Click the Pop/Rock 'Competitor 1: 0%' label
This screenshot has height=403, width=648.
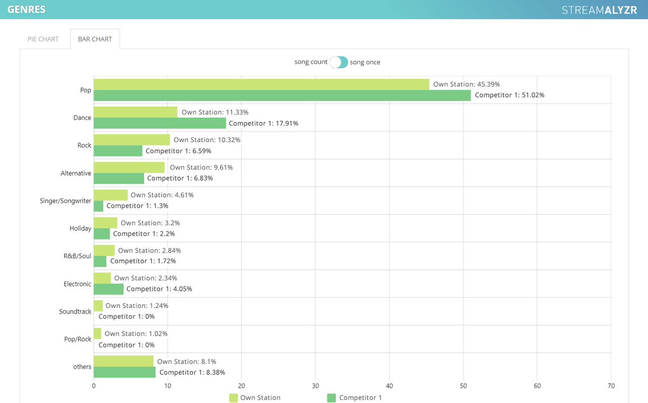126,345
